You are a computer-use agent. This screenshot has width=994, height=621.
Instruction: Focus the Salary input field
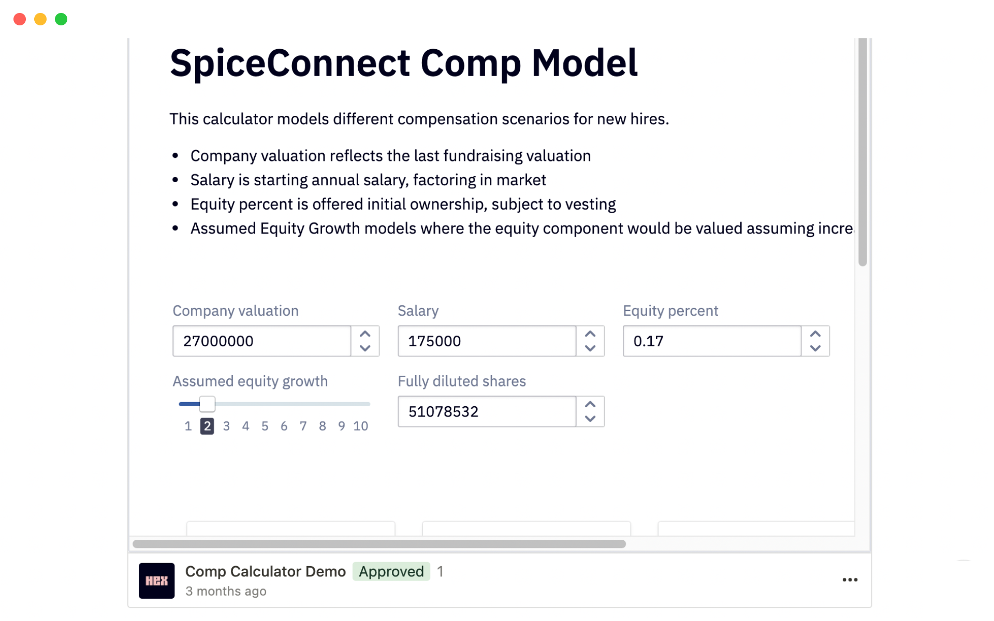487,341
